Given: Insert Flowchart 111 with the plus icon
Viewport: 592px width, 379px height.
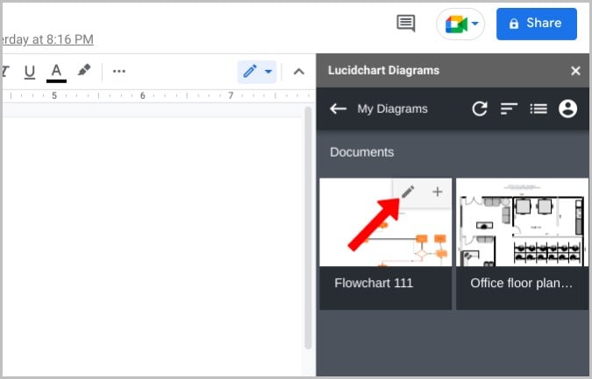Looking at the screenshot, I should tap(438, 192).
